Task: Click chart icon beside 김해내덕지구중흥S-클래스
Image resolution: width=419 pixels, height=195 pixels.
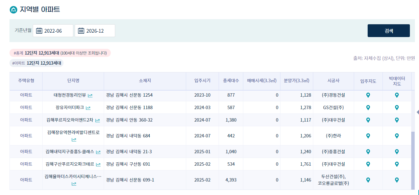Action: click(x=98, y=152)
